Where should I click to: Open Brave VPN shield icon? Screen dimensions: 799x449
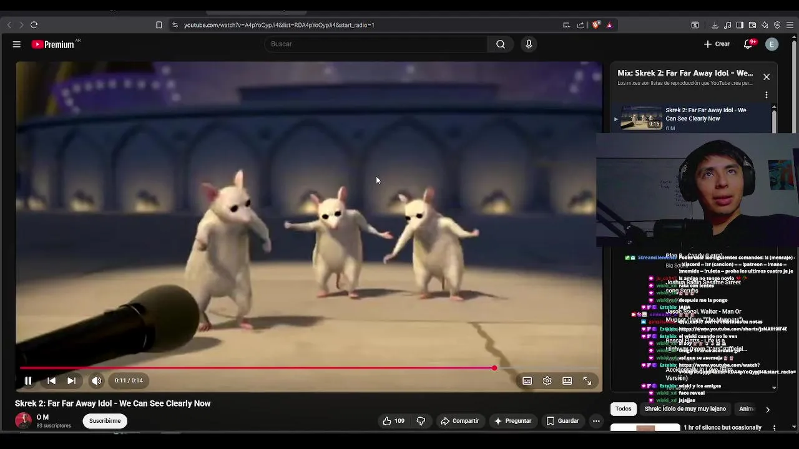(x=777, y=25)
